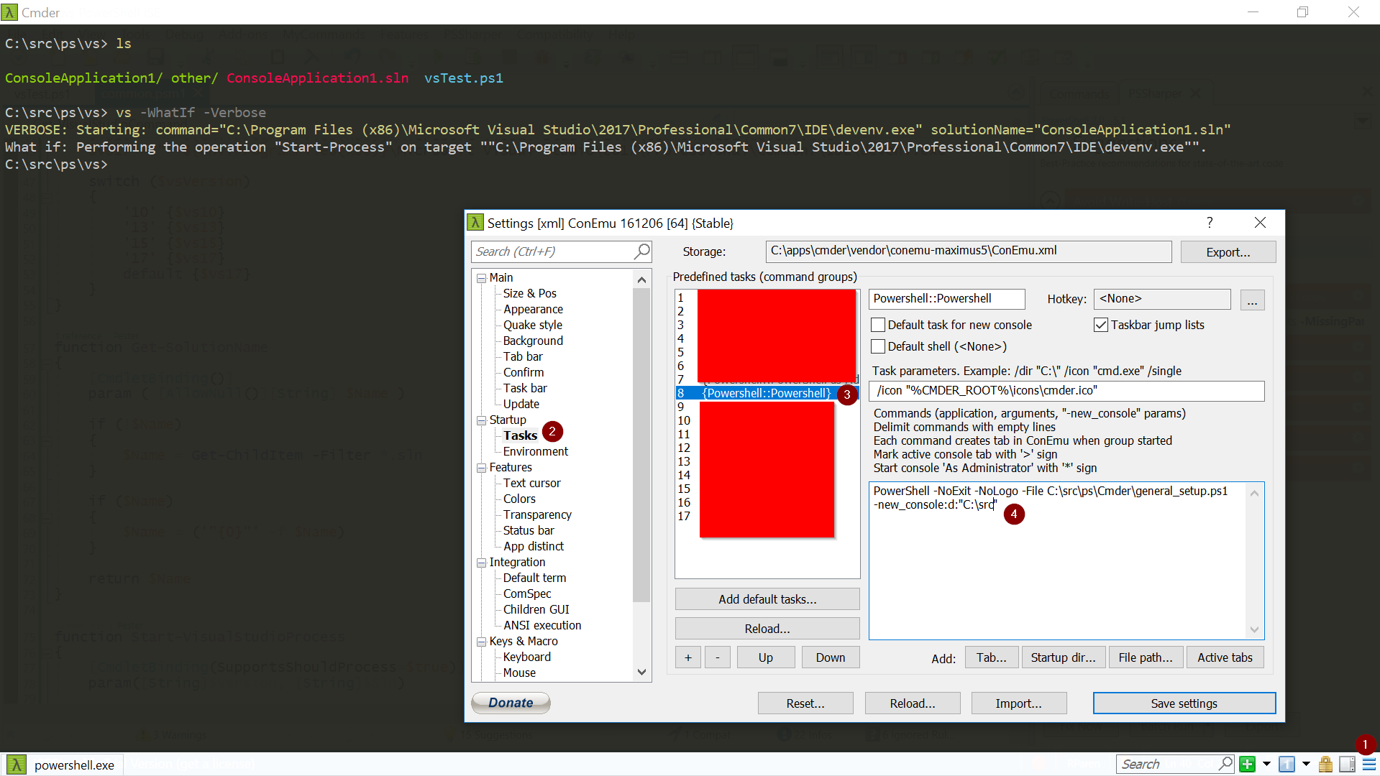Click the Cmder lambda icon in main title bar
This screenshot has height=776, width=1380.
pos(9,12)
